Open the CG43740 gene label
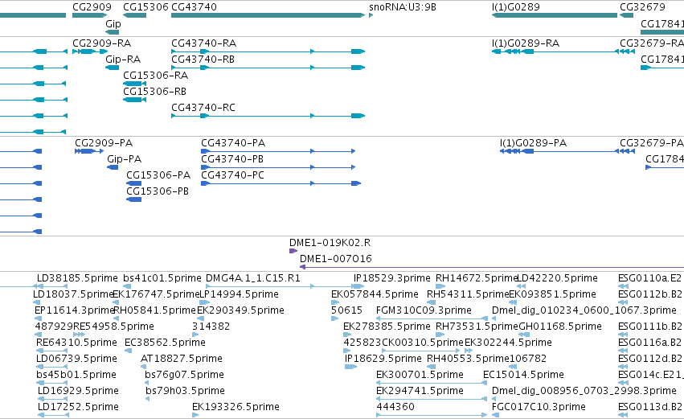 point(194,7)
